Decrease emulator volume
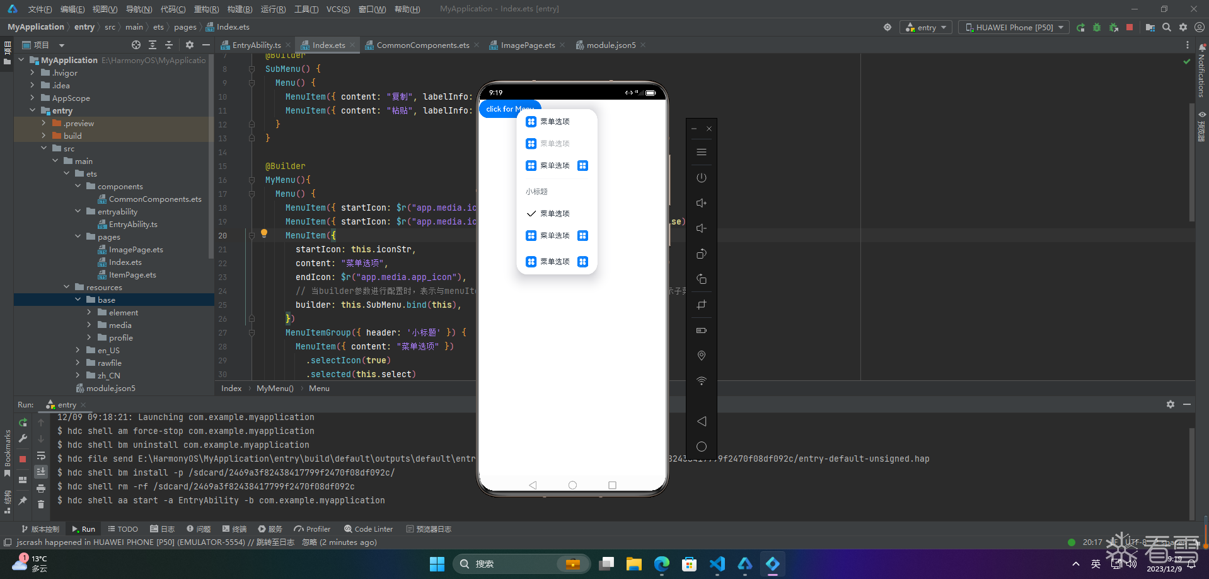This screenshot has width=1209, height=579. coord(701,228)
